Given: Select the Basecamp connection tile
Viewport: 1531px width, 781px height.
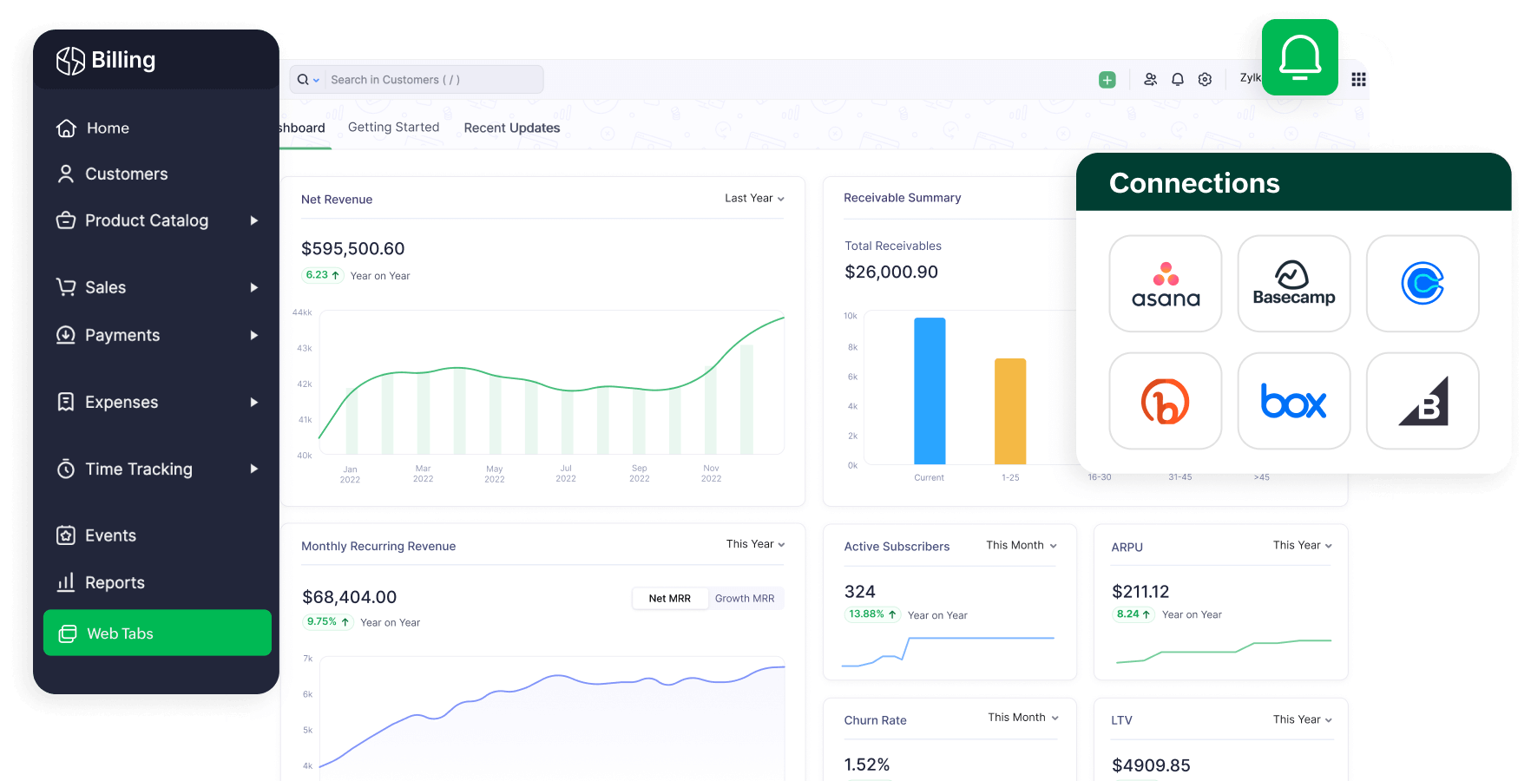Looking at the screenshot, I should pos(1294,284).
